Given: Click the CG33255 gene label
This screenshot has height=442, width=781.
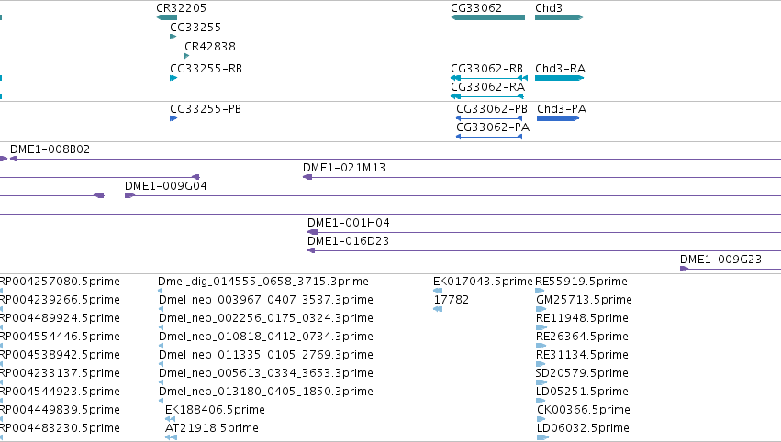Looking at the screenshot, I should click(x=195, y=28).
